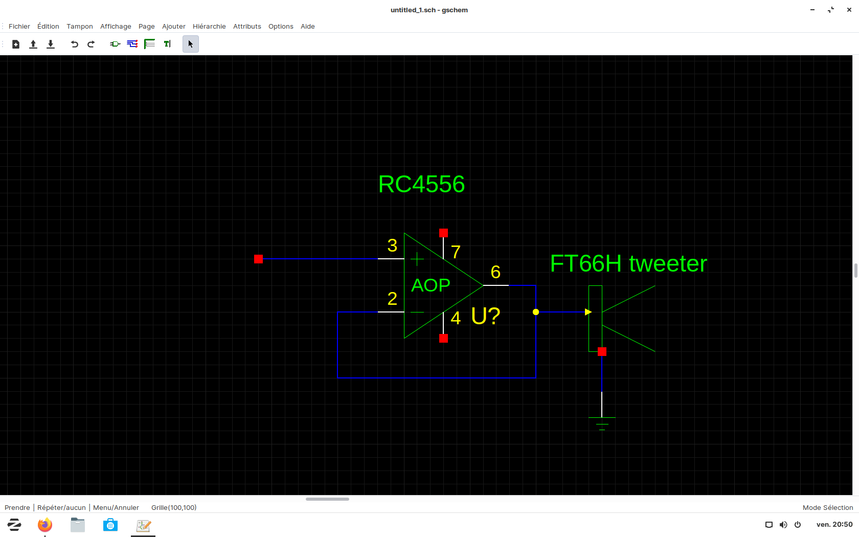This screenshot has width=859, height=537.
Task: Click the Undo toolbar icon
Action: click(75, 44)
